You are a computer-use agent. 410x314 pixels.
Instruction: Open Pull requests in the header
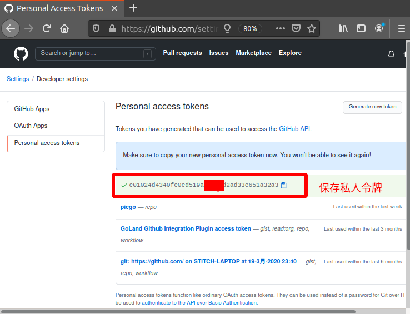(x=183, y=53)
